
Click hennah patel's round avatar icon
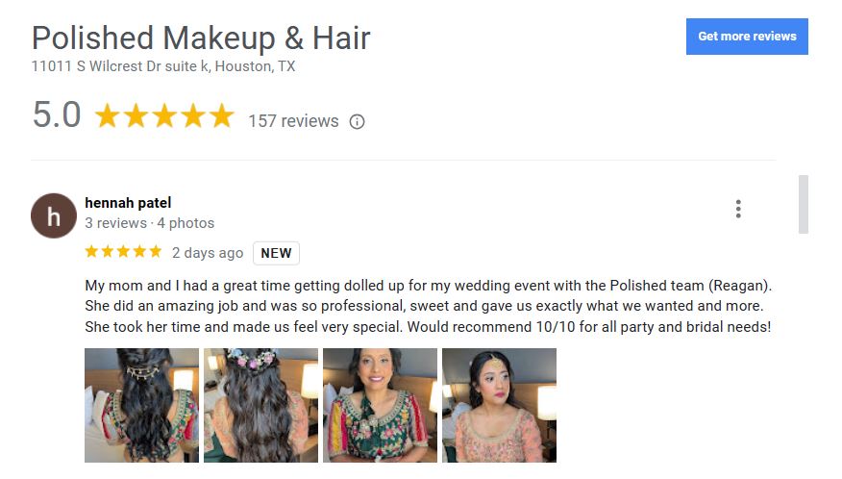[x=54, y=215]
